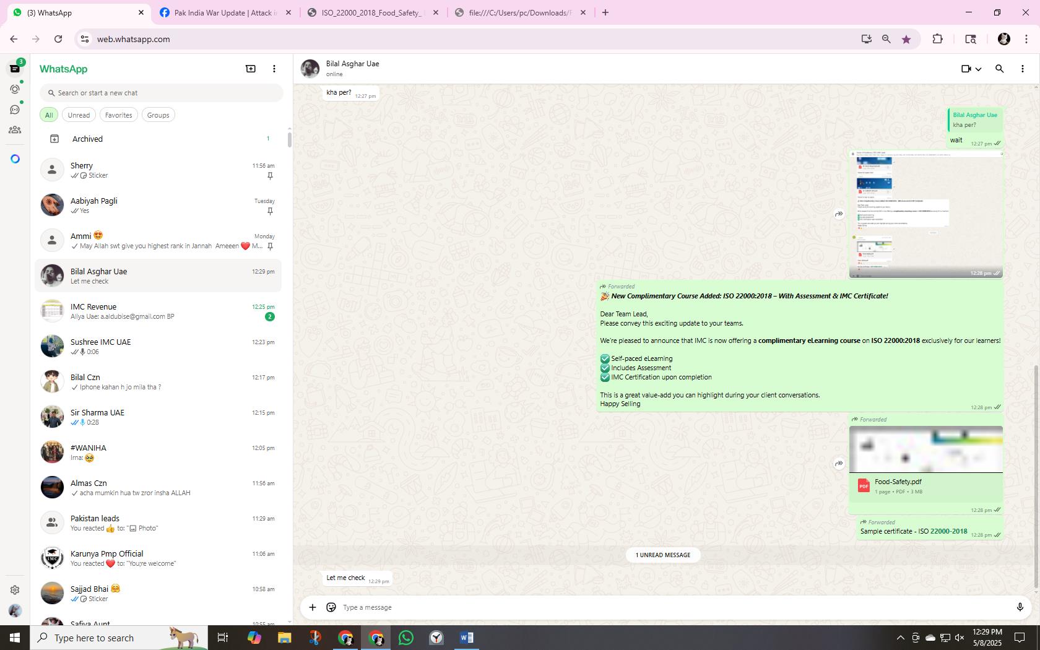The height and width of the screenshot is (650, 1040).
Task: Show hidden system tray icons chevron
Action: pyautogui.click(x=900, y=638)
